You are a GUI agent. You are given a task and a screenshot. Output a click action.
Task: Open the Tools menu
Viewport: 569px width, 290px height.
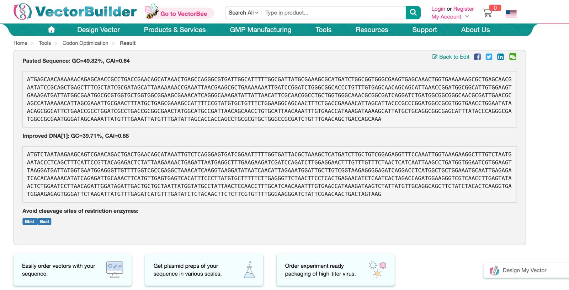click(x=324, y=30)
